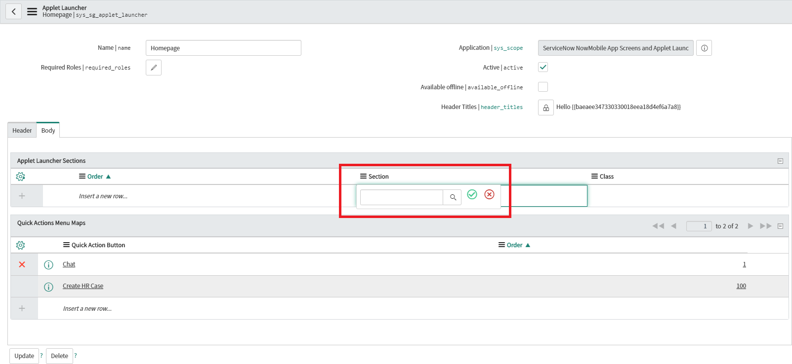Image resolution: width=792 pixels, height=364 pixels.
Task: Enable the Available offline checkbox
Action: [x=543, y=87]
